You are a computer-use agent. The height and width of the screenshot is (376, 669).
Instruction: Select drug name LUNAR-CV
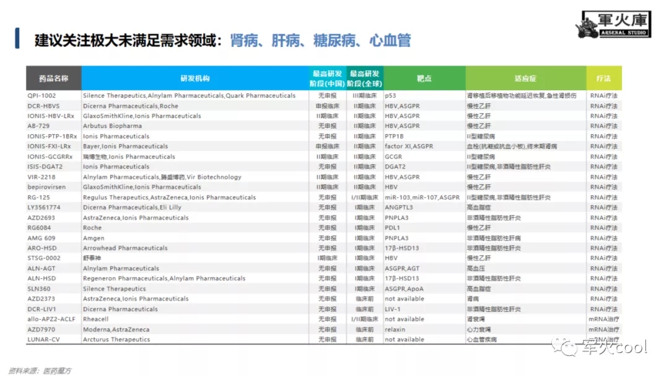click(x=43, y=340)
